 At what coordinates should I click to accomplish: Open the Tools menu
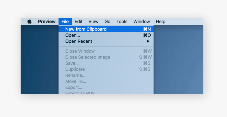122,22
